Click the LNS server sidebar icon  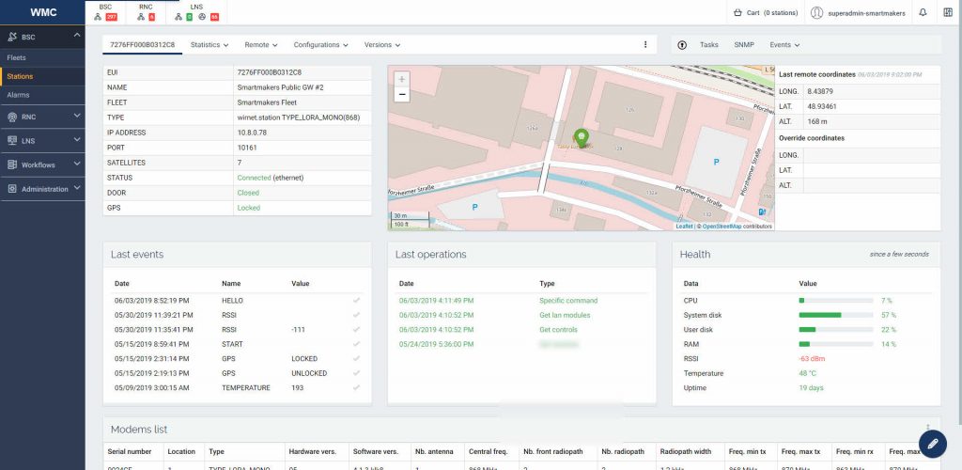pos(12,140)
